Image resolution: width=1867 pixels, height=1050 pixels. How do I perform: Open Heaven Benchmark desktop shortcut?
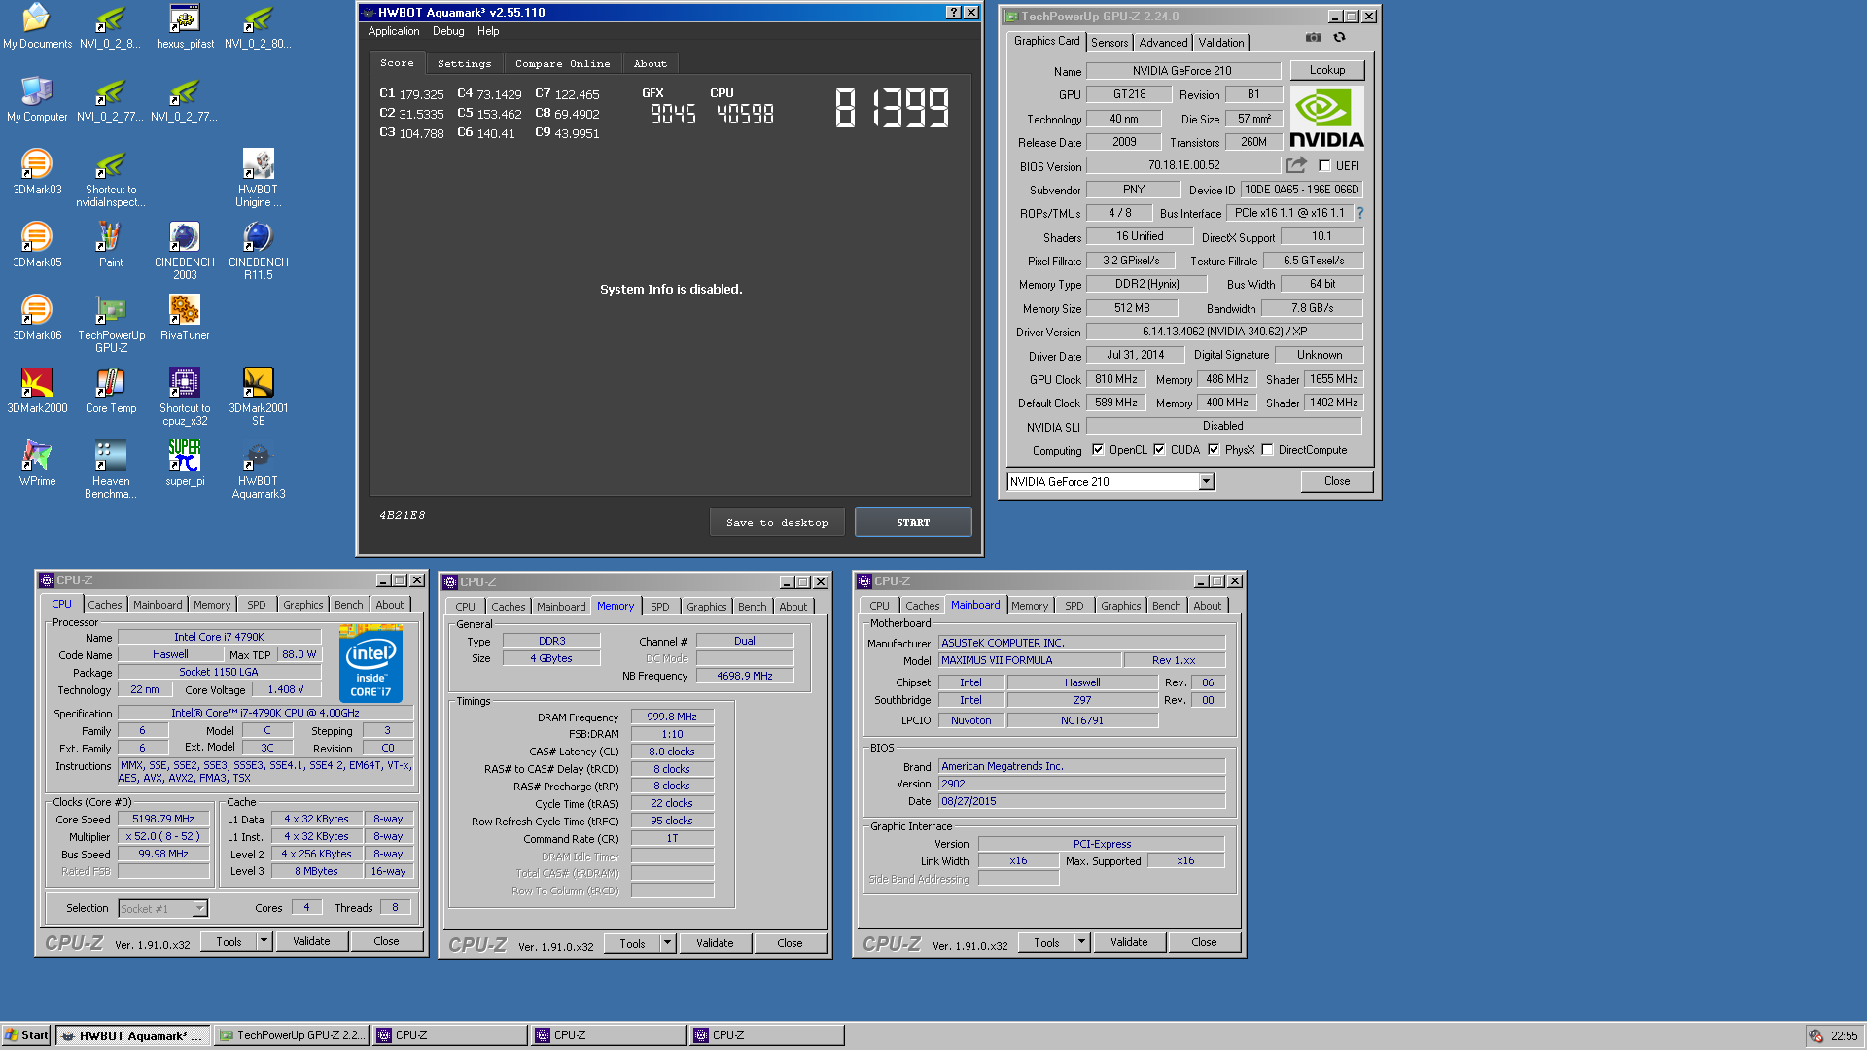coord(111,470)
